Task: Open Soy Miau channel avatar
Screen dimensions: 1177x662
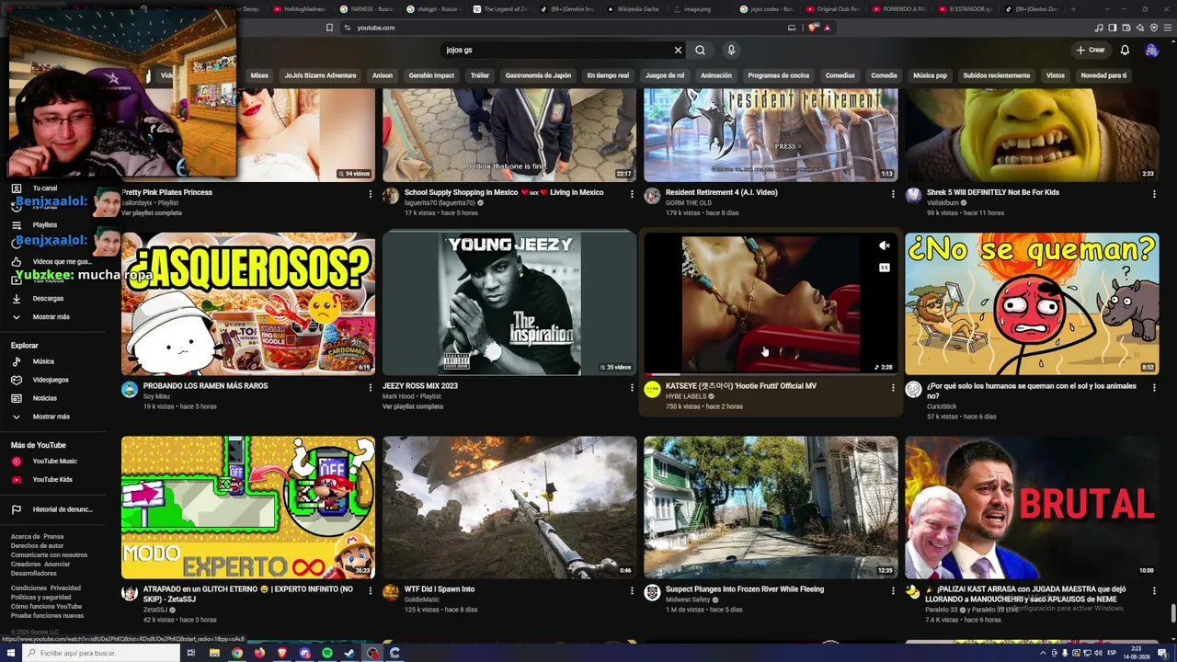Action: coord(130,390)
